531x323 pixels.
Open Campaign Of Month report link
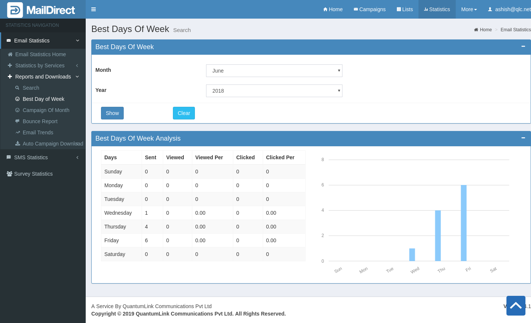coord(46,110)
